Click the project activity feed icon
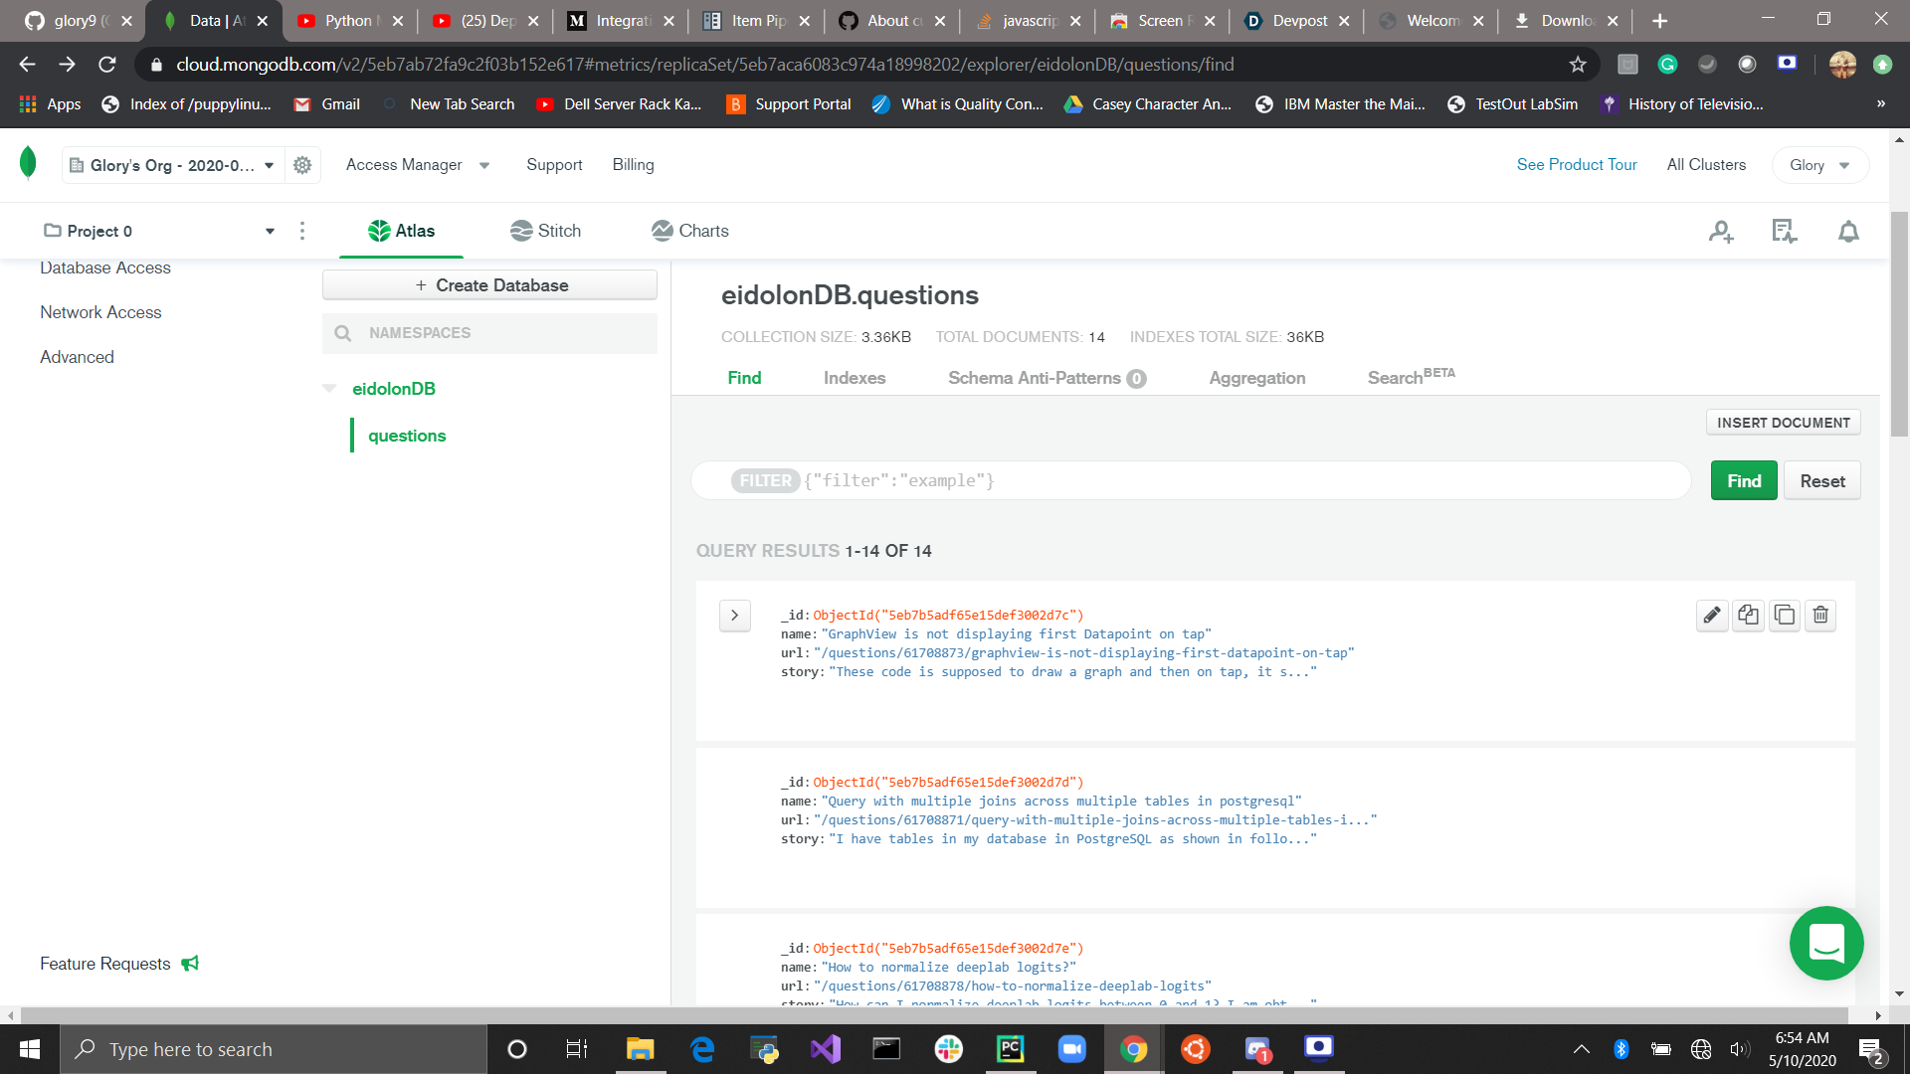1910x1074 pixels. tap(1784, 232)
